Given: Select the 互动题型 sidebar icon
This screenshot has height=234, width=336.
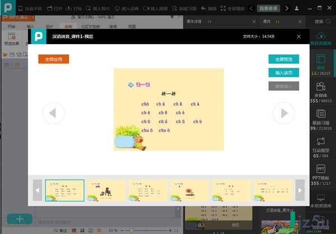Looking at the screenshot, I should point(321,141).
